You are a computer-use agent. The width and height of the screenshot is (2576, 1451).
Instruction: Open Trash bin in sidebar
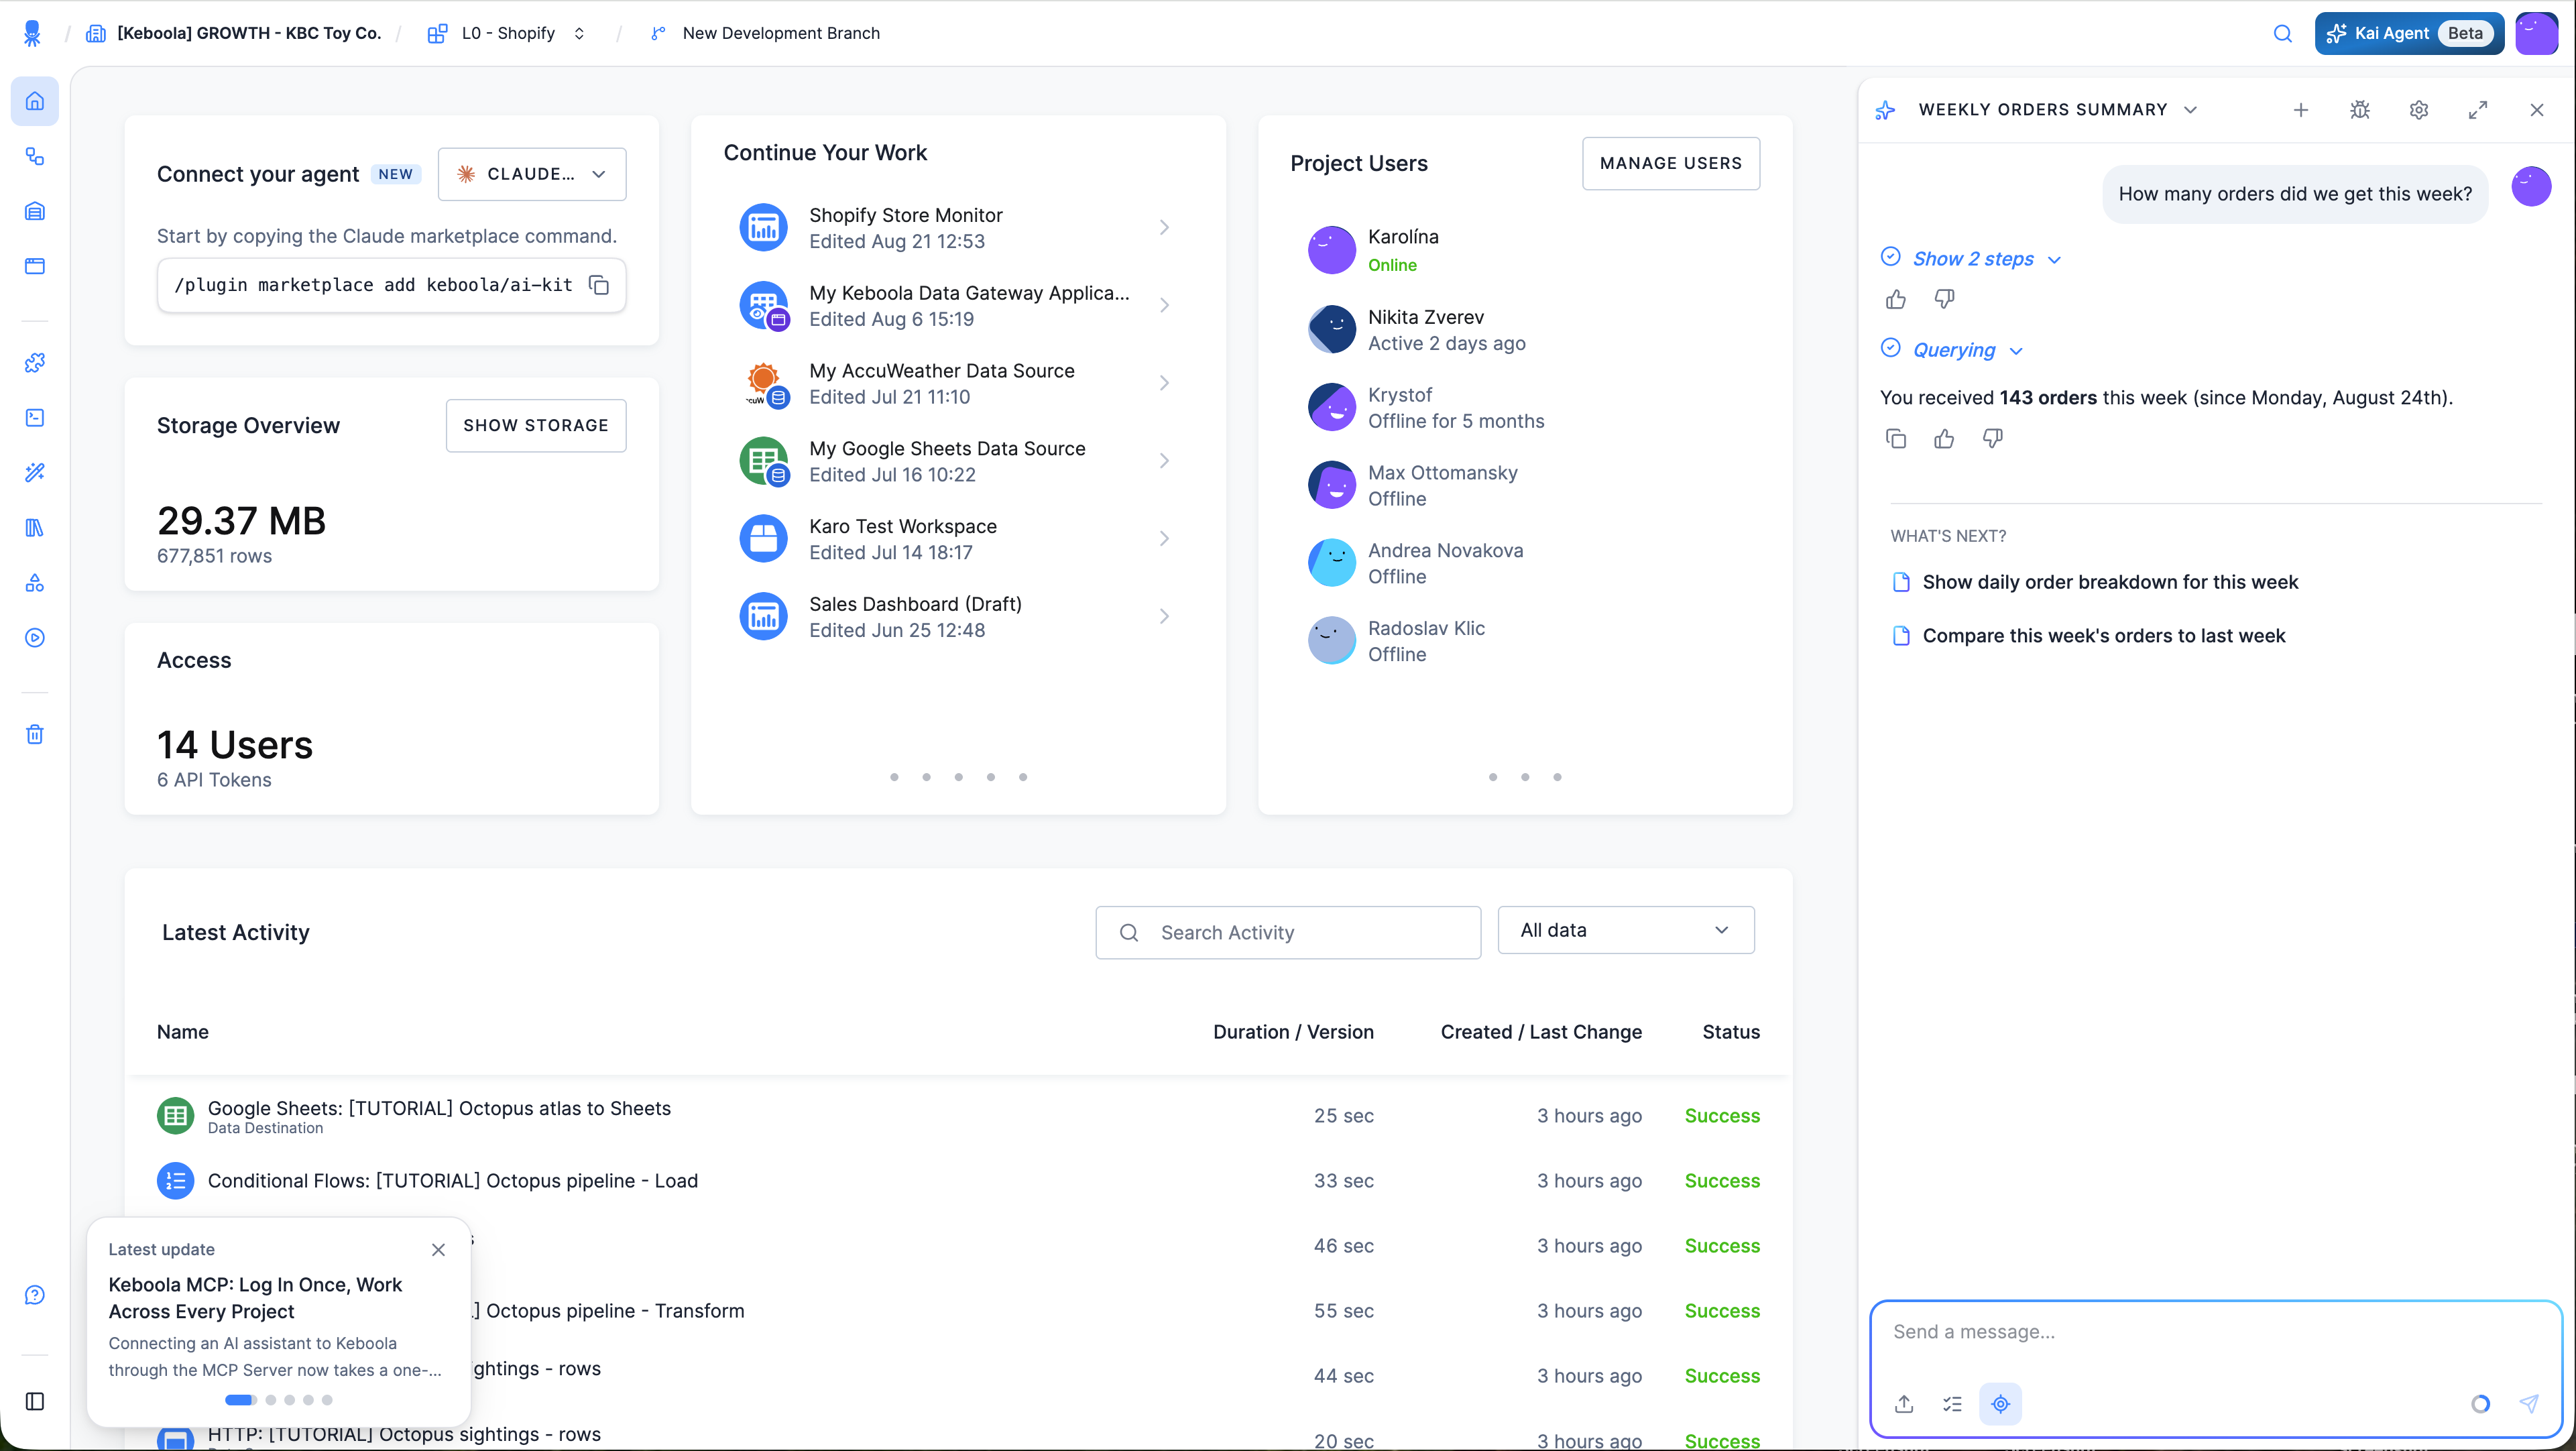point(35,734)
